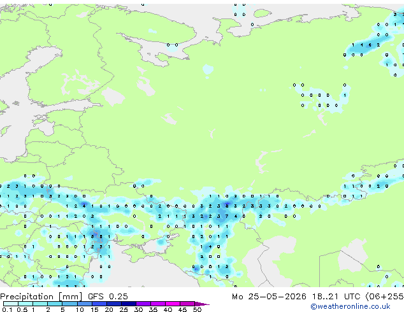Select the 5–10 mm legend color box
The image size is (404, 312).
(x=69, y=304)
